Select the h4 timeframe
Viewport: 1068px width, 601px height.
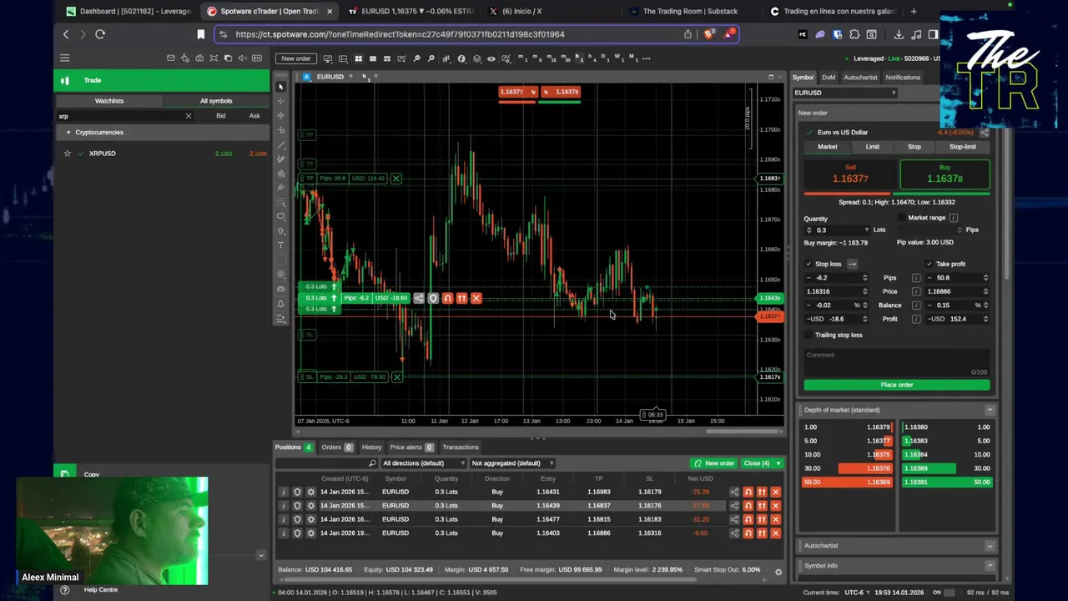coord(592,58)
